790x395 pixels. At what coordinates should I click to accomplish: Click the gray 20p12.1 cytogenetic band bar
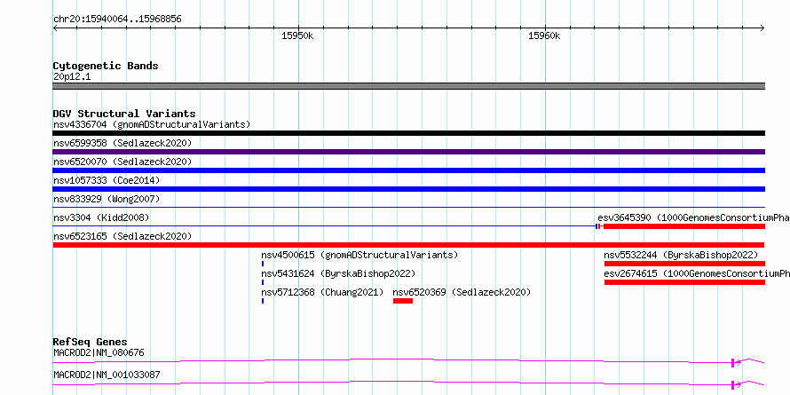point(408,86)
